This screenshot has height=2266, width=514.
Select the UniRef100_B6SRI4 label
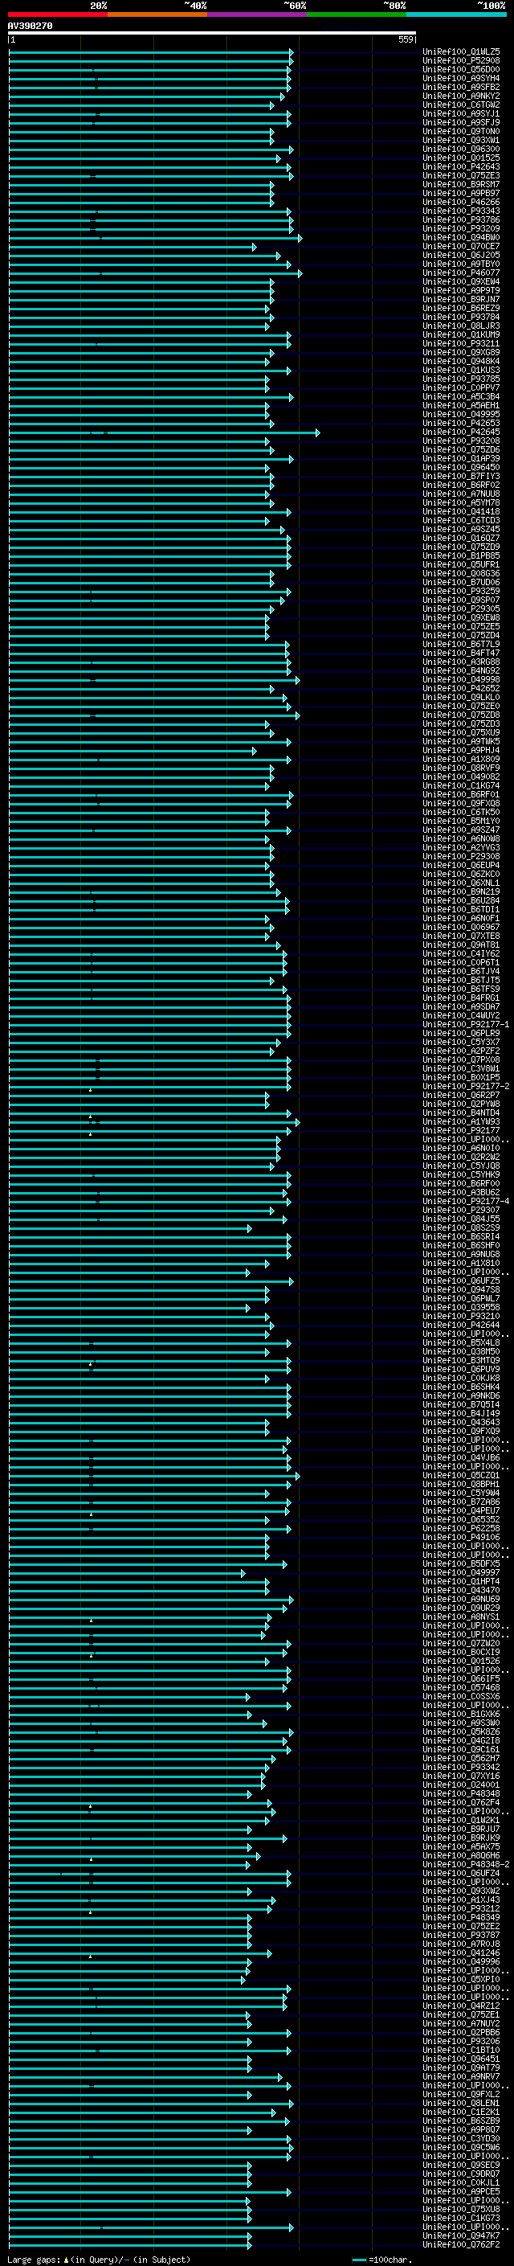pyautogui.click(x=461, y=1237)
